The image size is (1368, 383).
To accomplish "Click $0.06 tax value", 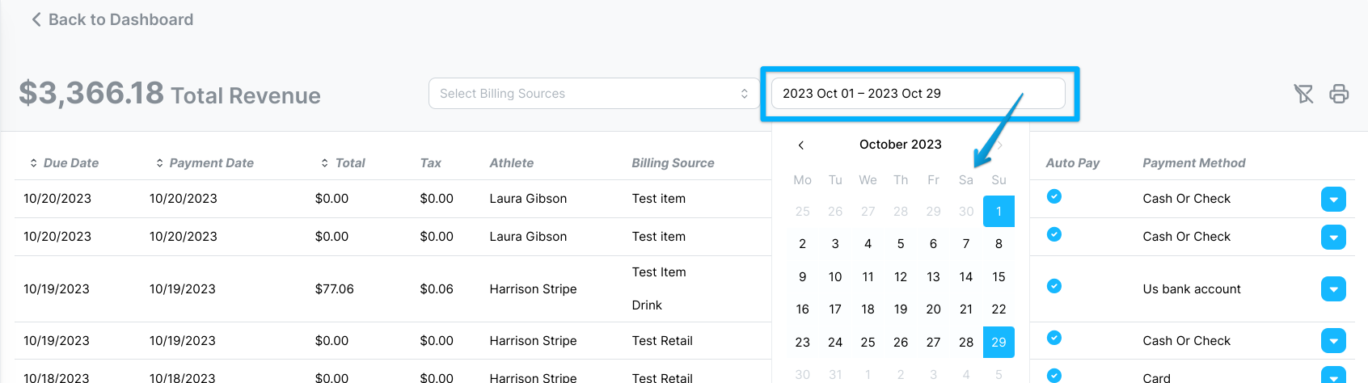I will (437, 289).
